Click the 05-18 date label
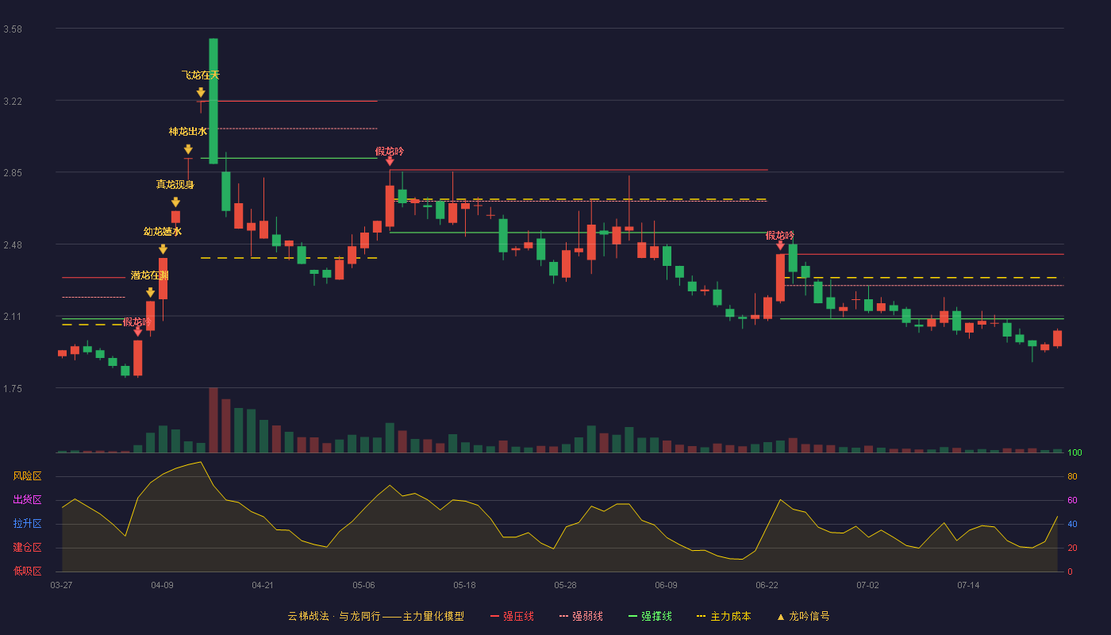 (464, 585)
